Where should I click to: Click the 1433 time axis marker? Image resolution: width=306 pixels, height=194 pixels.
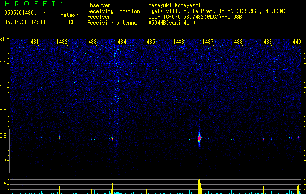pyautogui.click(x=91, y=42)
